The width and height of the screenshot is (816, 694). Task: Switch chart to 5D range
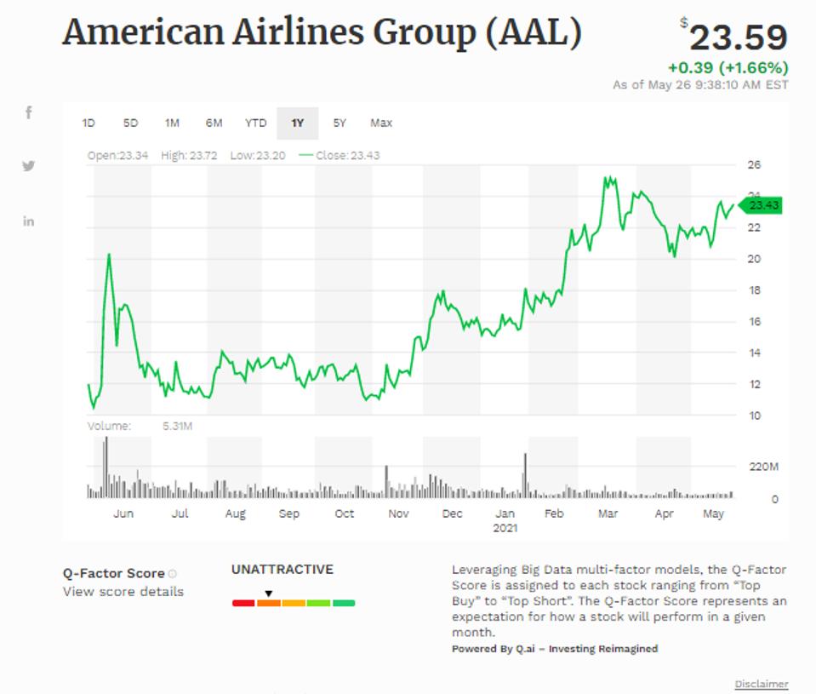130,123
